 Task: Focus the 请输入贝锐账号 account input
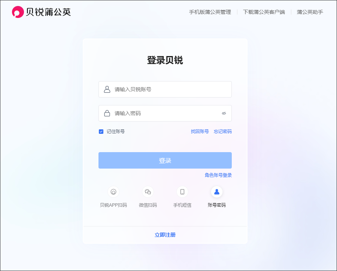165,89
